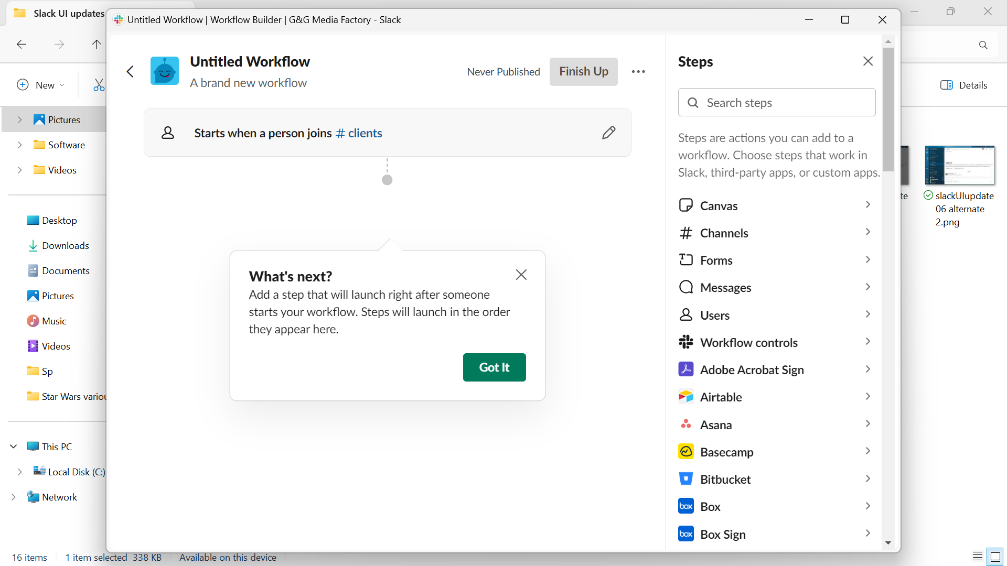This screenshot has width=1007, height=566.
Task: Select the Box Sign icon
Action: pyautogui.click(x=686, y=534)
